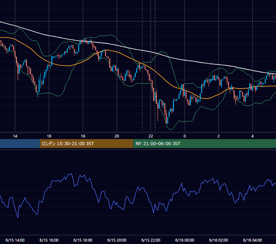
Task: Click the 4 hour axis label
Action: coord(252,136)
